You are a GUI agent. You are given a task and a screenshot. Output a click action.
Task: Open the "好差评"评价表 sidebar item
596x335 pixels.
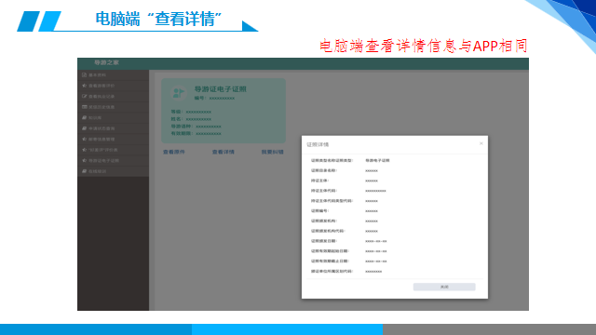tap(113, 150)
